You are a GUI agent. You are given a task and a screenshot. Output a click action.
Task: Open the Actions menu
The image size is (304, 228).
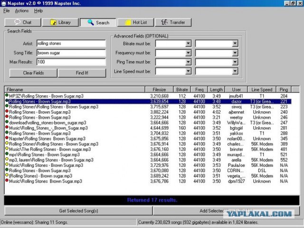tap(22, 11)
